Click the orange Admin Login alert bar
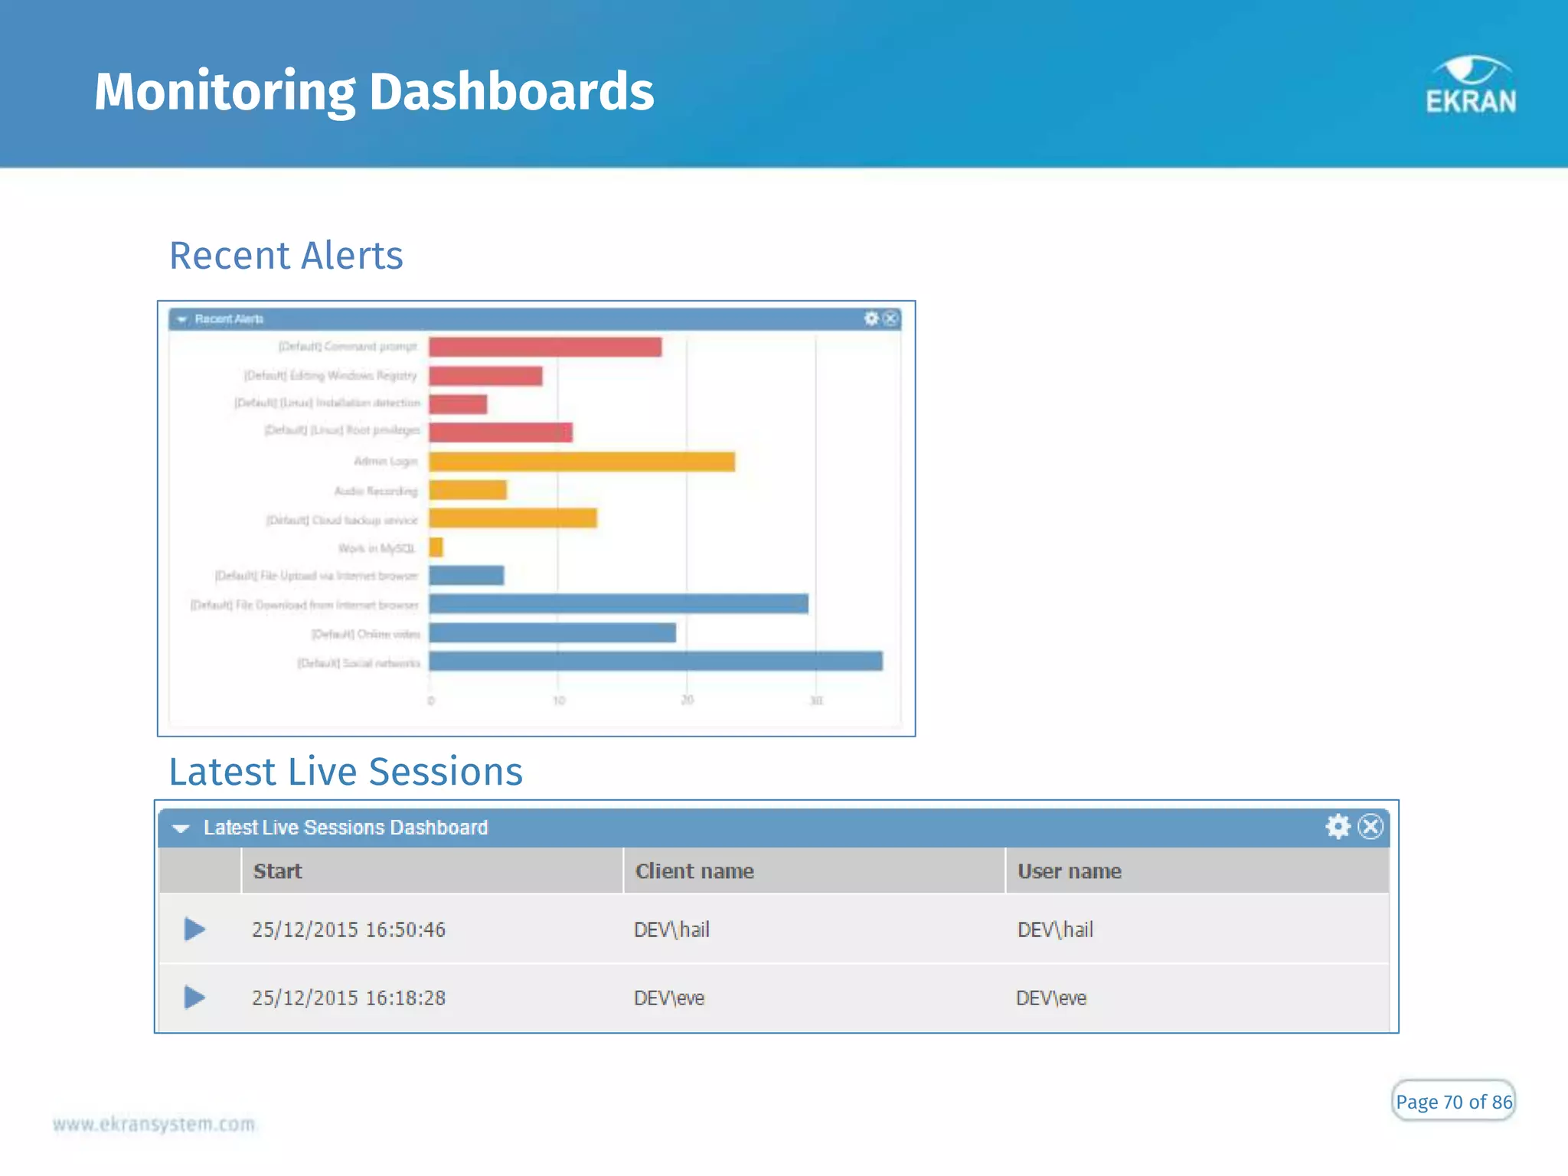This screenshot has height=1176, width=1568. click(582, 462)
